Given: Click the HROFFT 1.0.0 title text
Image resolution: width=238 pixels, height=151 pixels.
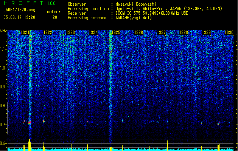Looking at the screenshot, I should point(30,3).
